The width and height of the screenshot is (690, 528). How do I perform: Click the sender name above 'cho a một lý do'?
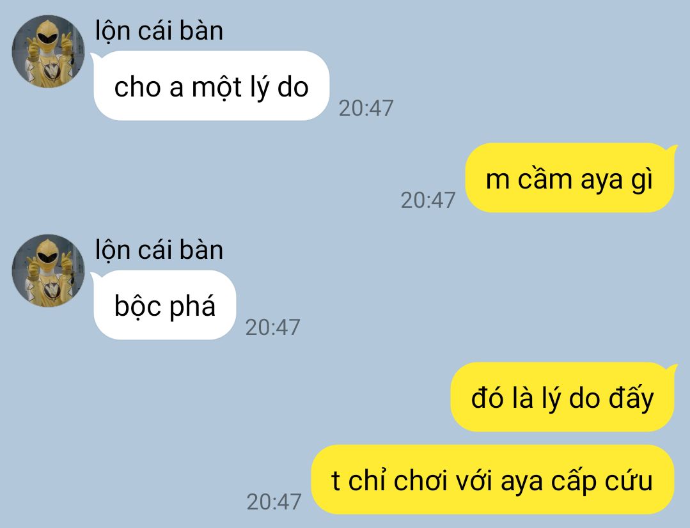click(x=159, y=32)
